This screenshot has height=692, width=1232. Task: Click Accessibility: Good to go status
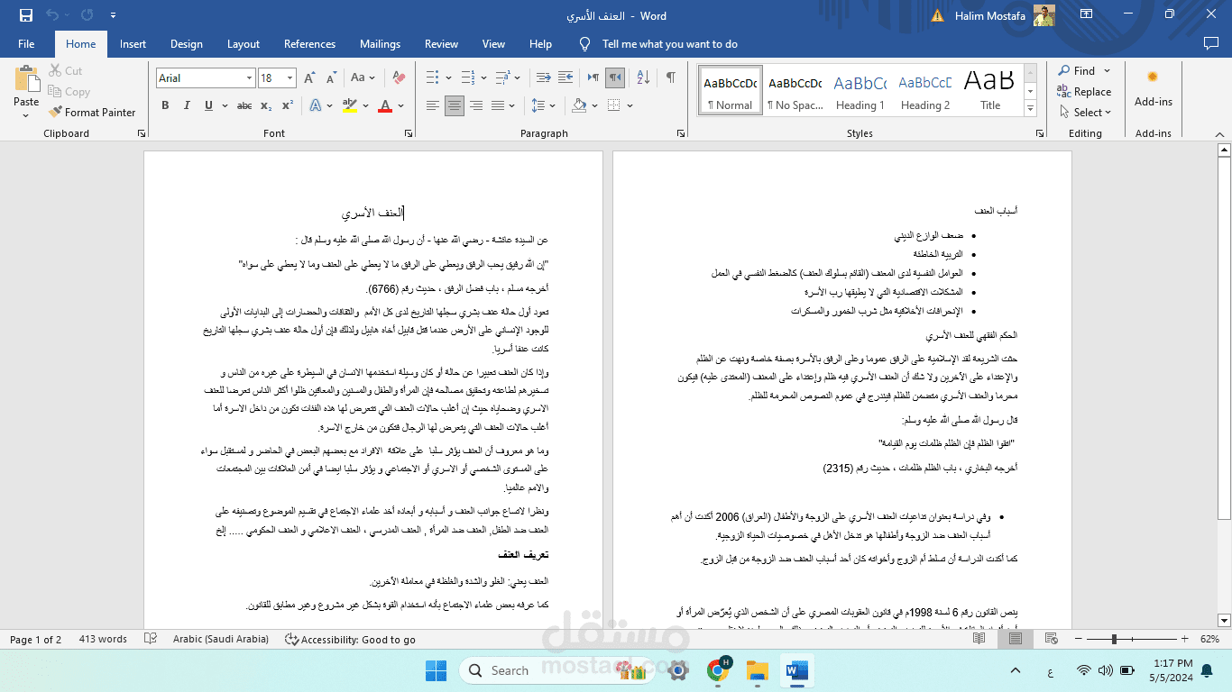pos(350,639)
